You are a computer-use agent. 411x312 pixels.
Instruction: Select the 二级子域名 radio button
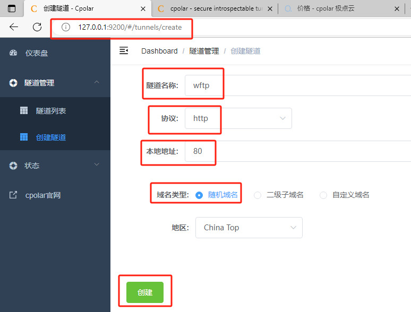pos(258,195)
